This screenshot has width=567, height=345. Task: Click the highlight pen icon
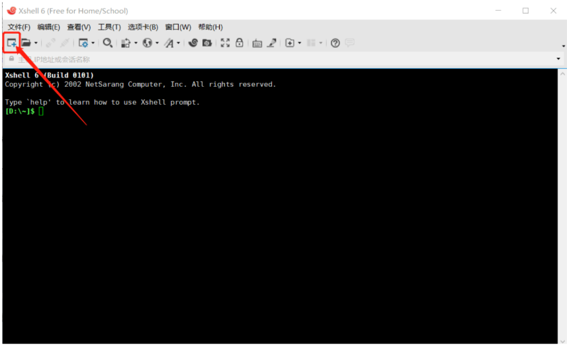pyautogui.click(x=271, y=43)
